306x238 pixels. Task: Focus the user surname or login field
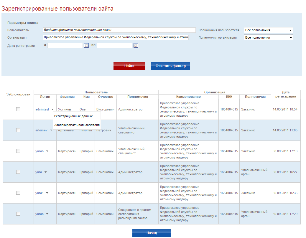click(119, 30)
